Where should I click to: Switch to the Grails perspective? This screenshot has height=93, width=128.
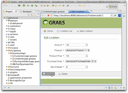tap(113, 7)
